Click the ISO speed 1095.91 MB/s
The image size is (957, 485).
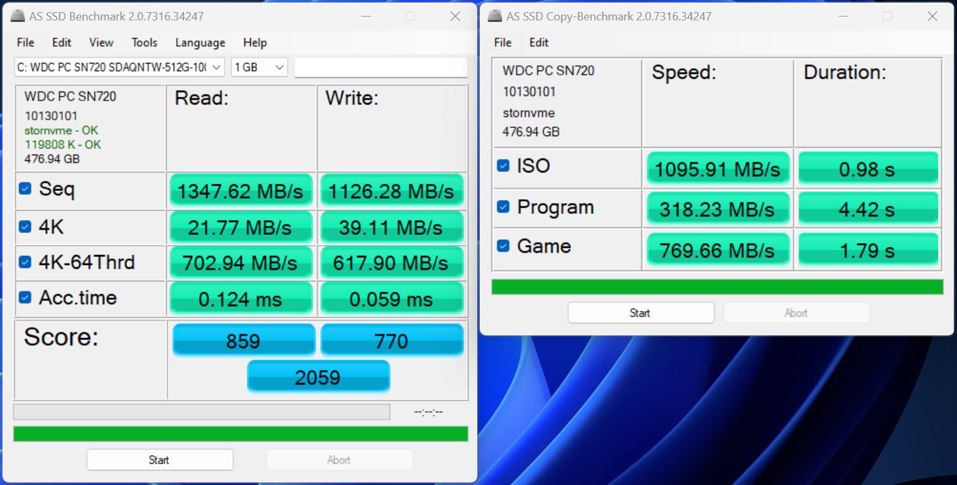pyautogui.click(x=718, y=169)
